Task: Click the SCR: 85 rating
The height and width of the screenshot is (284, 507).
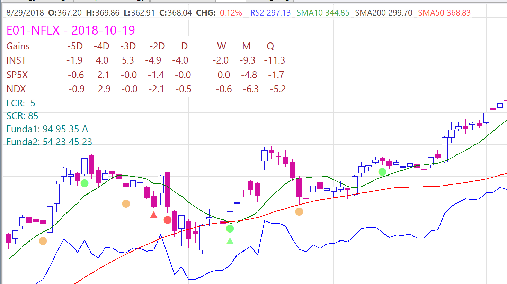Action: [22, 116]
